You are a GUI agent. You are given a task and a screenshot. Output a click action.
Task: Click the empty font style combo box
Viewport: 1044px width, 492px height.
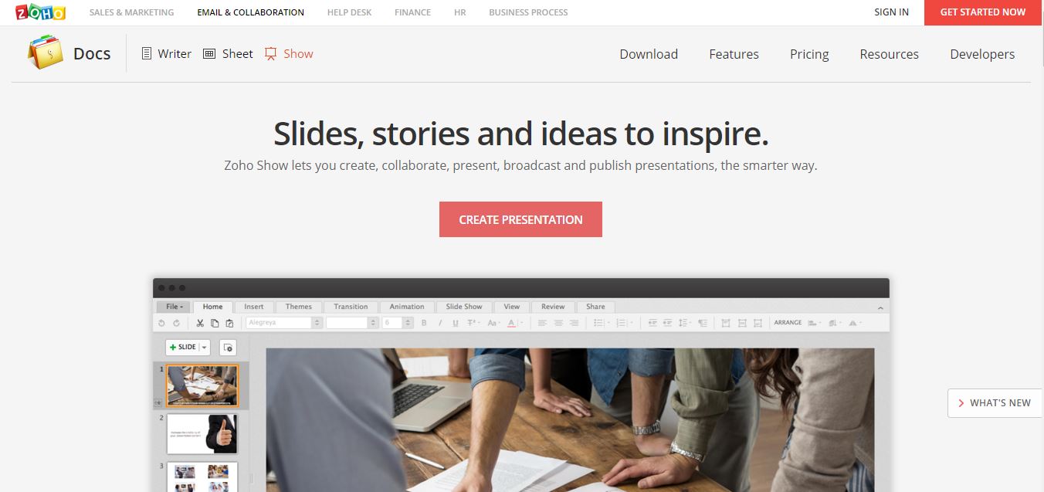pyautogui.click(x=352, y=323)
